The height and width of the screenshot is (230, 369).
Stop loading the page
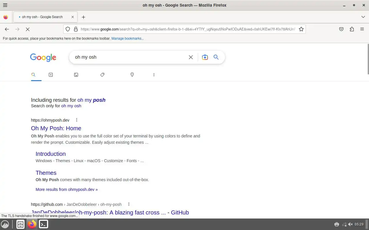[x=28, y=29]
